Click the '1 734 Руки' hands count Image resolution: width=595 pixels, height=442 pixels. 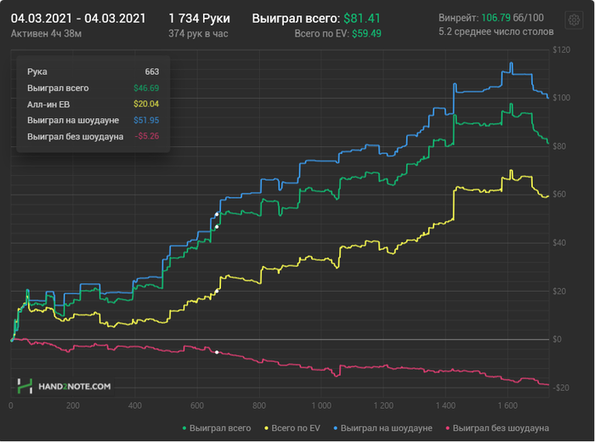pyautogui.click(x=199, y=18)
